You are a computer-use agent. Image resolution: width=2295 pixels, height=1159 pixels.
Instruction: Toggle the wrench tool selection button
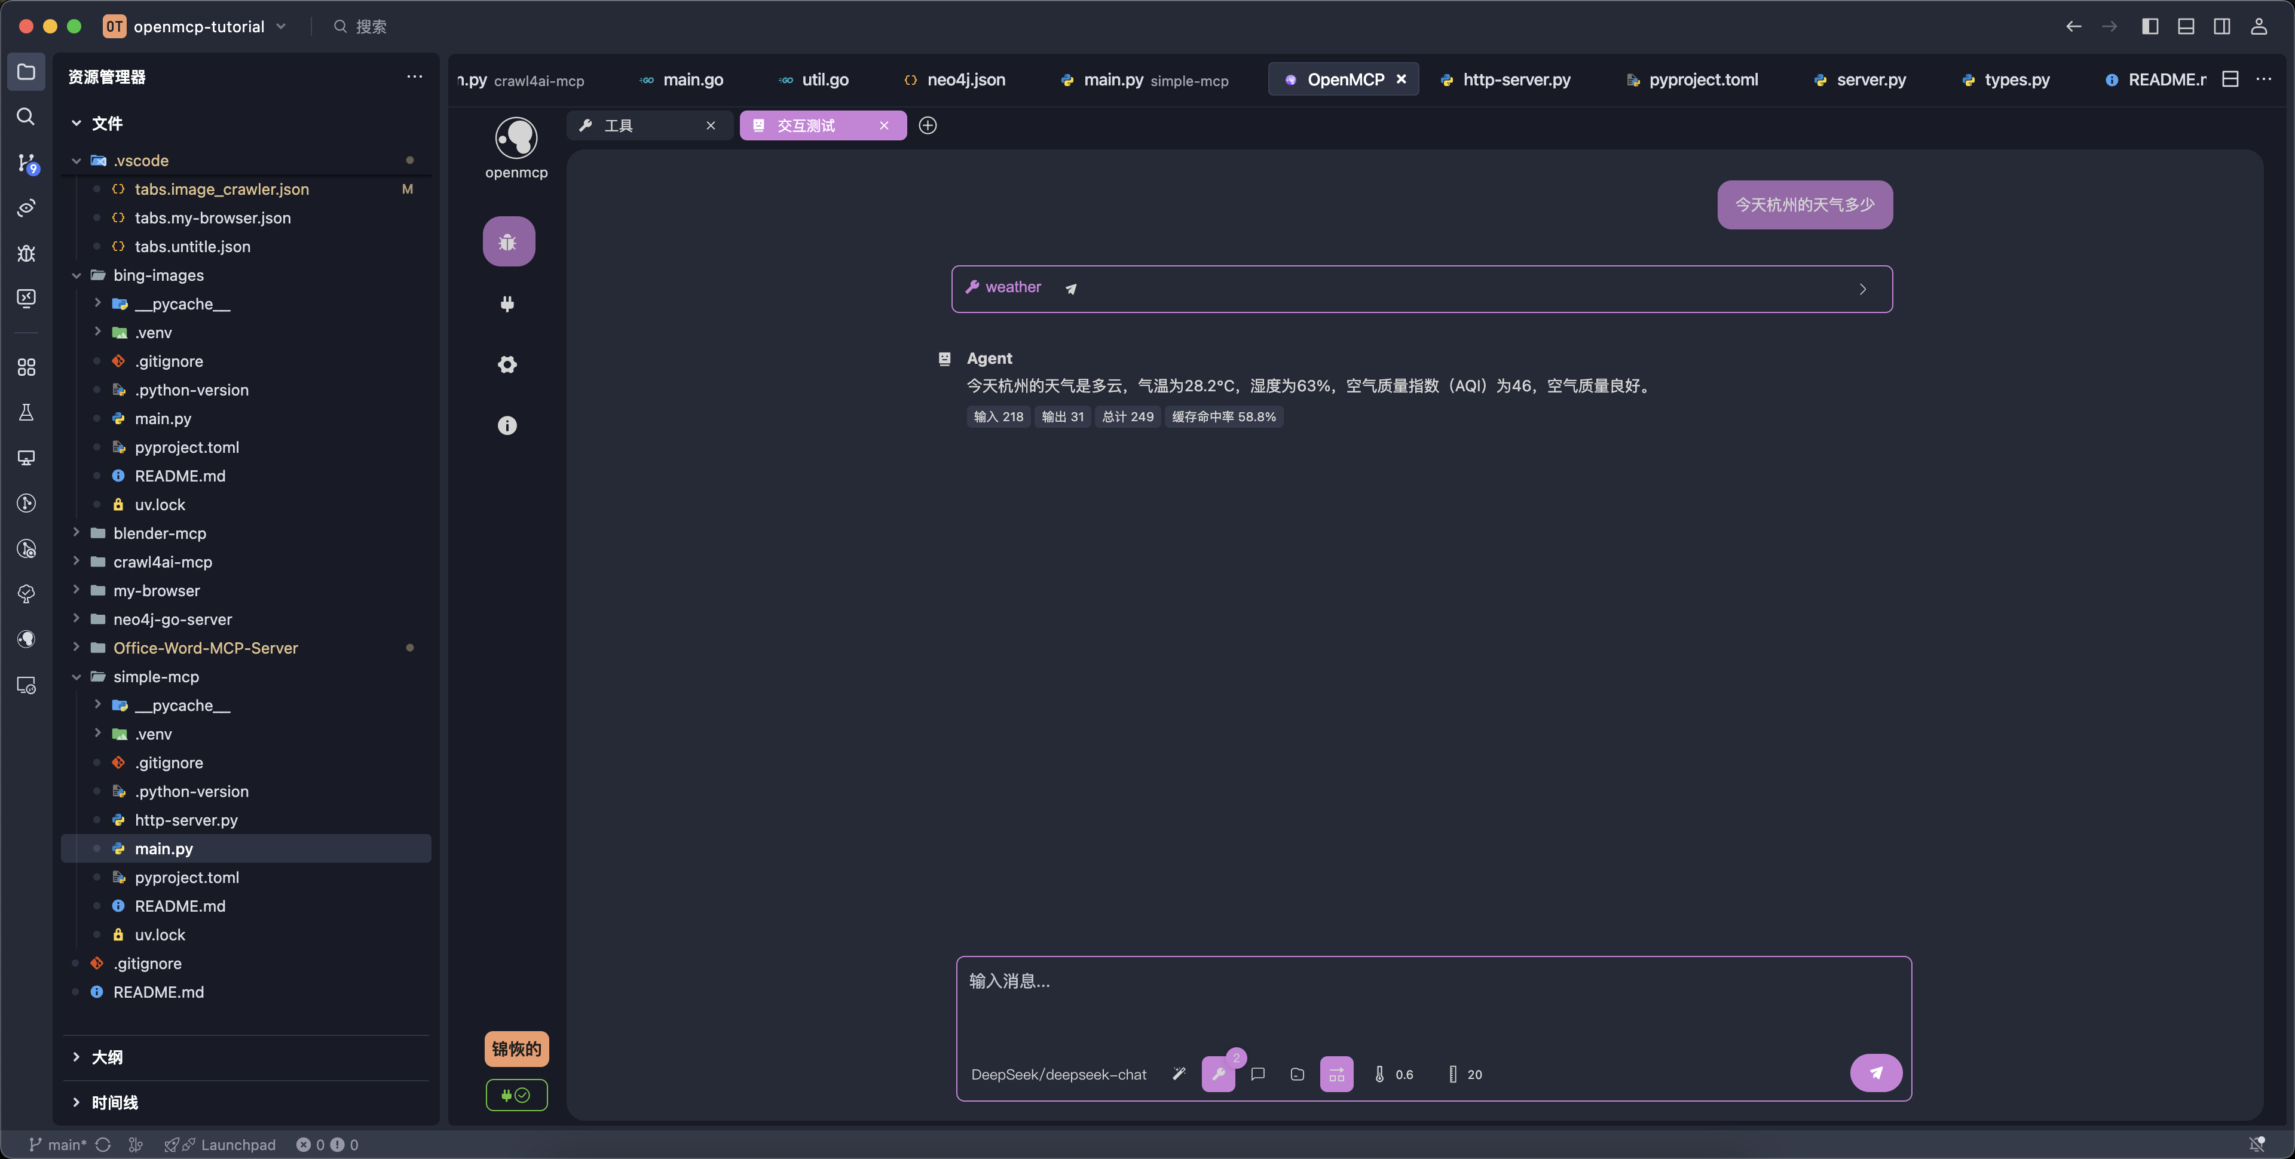(1218, 1074)
